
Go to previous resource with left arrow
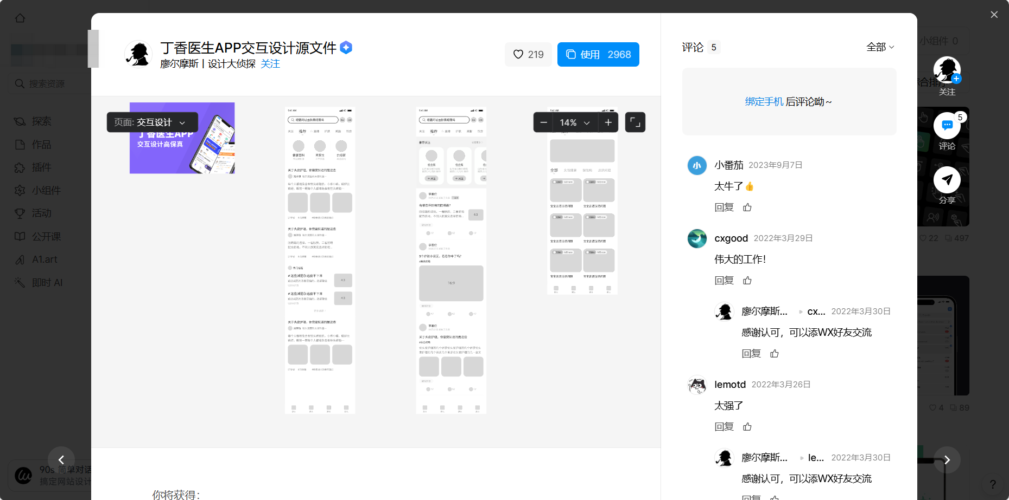pos(61,460)
